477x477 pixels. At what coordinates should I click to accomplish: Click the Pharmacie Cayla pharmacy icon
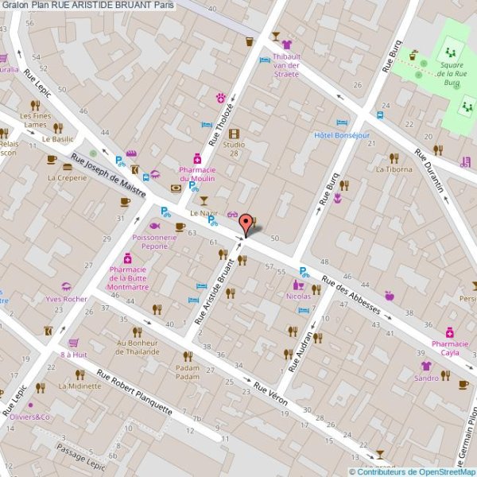449,332
